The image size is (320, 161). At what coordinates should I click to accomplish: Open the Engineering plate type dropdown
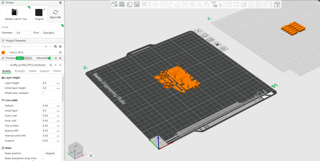pyautogui.click(x=39, y=14)
